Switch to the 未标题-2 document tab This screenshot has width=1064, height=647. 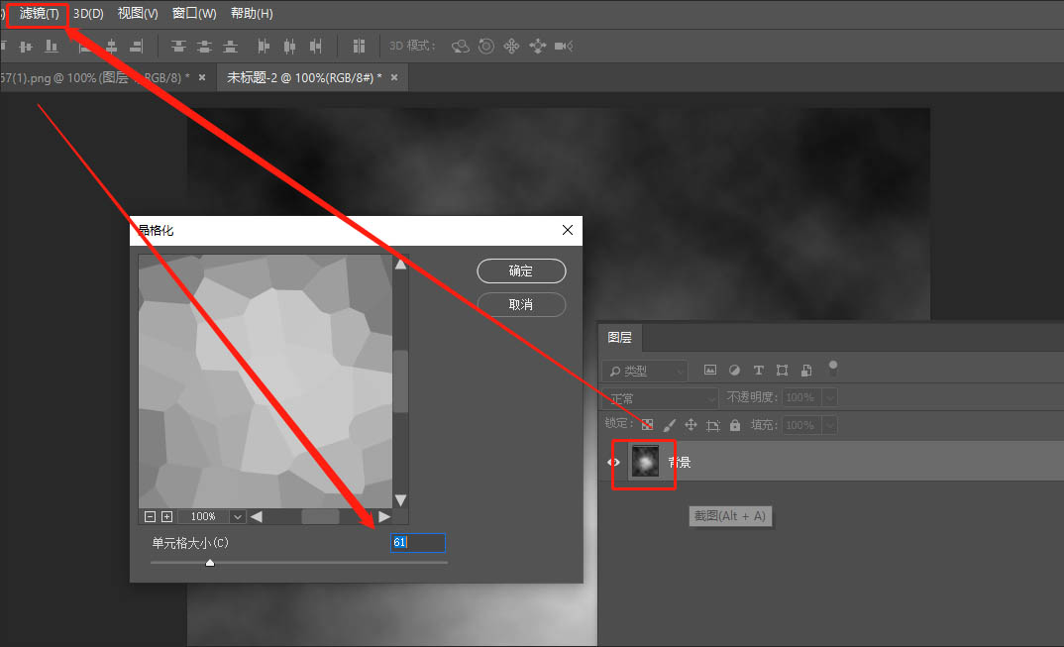click(302, 76)
